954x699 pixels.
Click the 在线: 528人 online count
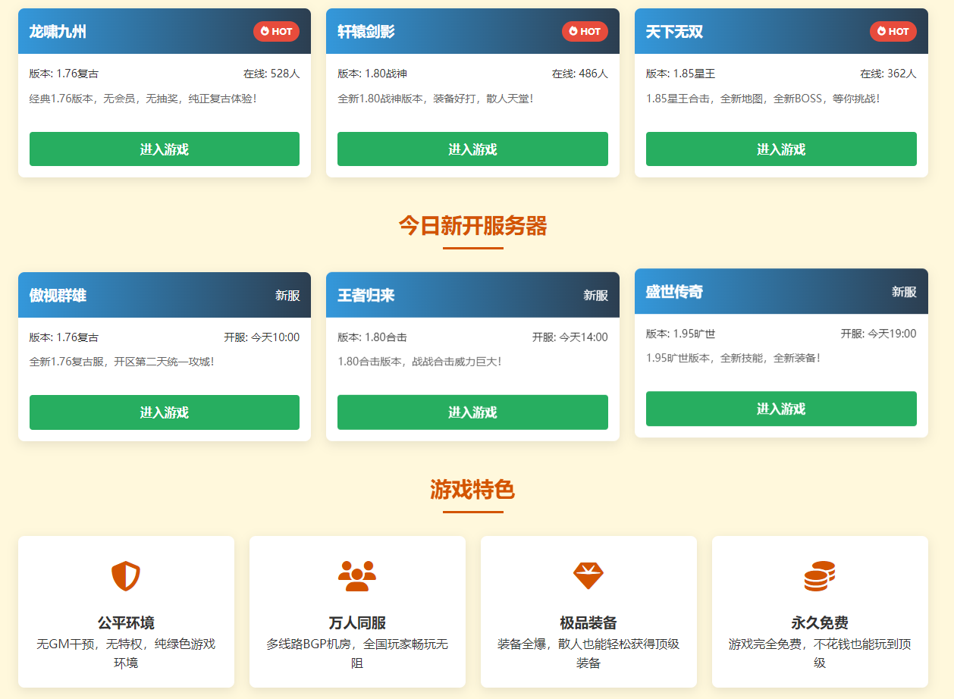[x=271, y=74]
